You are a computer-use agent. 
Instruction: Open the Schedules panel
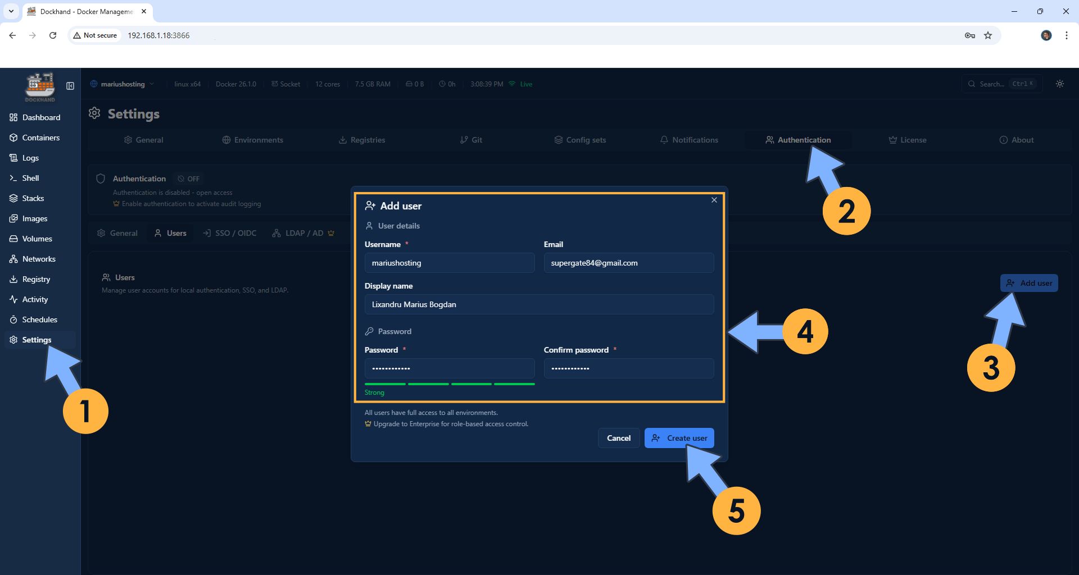(x=39, y=320)
